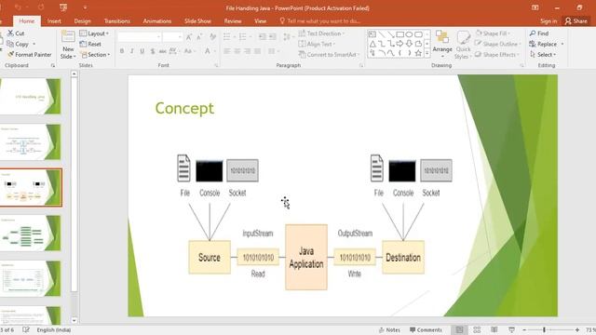Image resolution: width=596 pixels, height=335 pixels.
Task: Switch to the Insert tab
Action: (x=54, y=20)
